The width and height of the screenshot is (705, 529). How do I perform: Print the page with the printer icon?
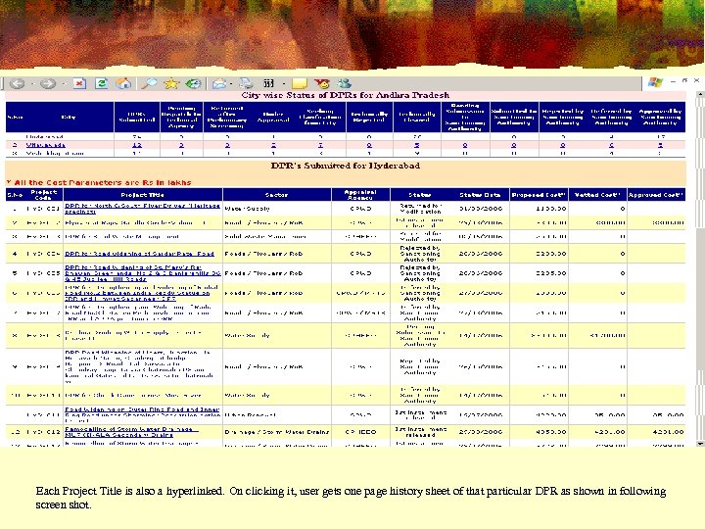pos(246,83)
